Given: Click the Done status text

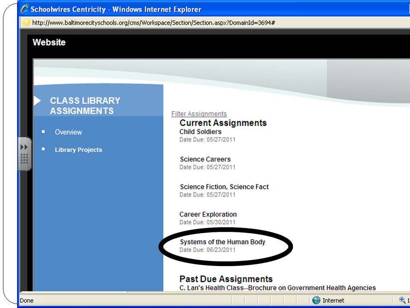Looking at the screenshot, I should [26, 300].
